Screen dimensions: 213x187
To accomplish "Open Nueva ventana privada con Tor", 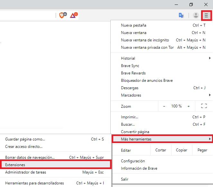I will click(162, 47).
